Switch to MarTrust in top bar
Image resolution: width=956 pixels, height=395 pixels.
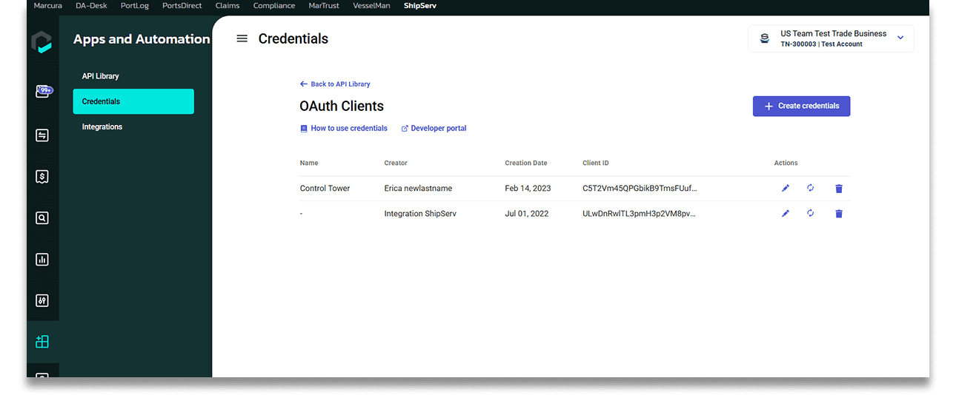tap(324, 6)
